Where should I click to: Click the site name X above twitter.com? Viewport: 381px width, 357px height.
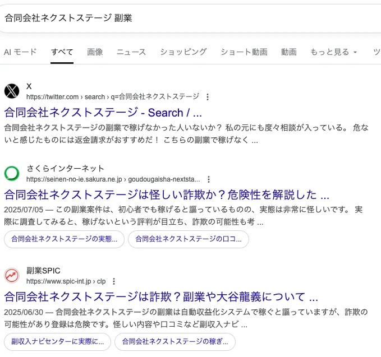click(x=29, y=86)
